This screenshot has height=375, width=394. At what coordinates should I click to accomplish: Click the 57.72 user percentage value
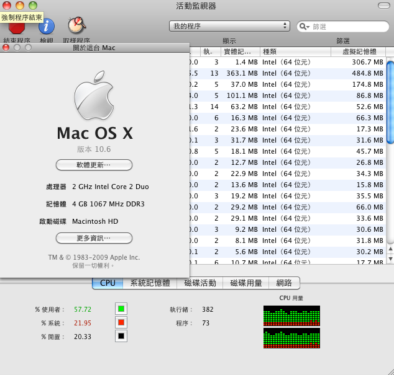(83, 309)
